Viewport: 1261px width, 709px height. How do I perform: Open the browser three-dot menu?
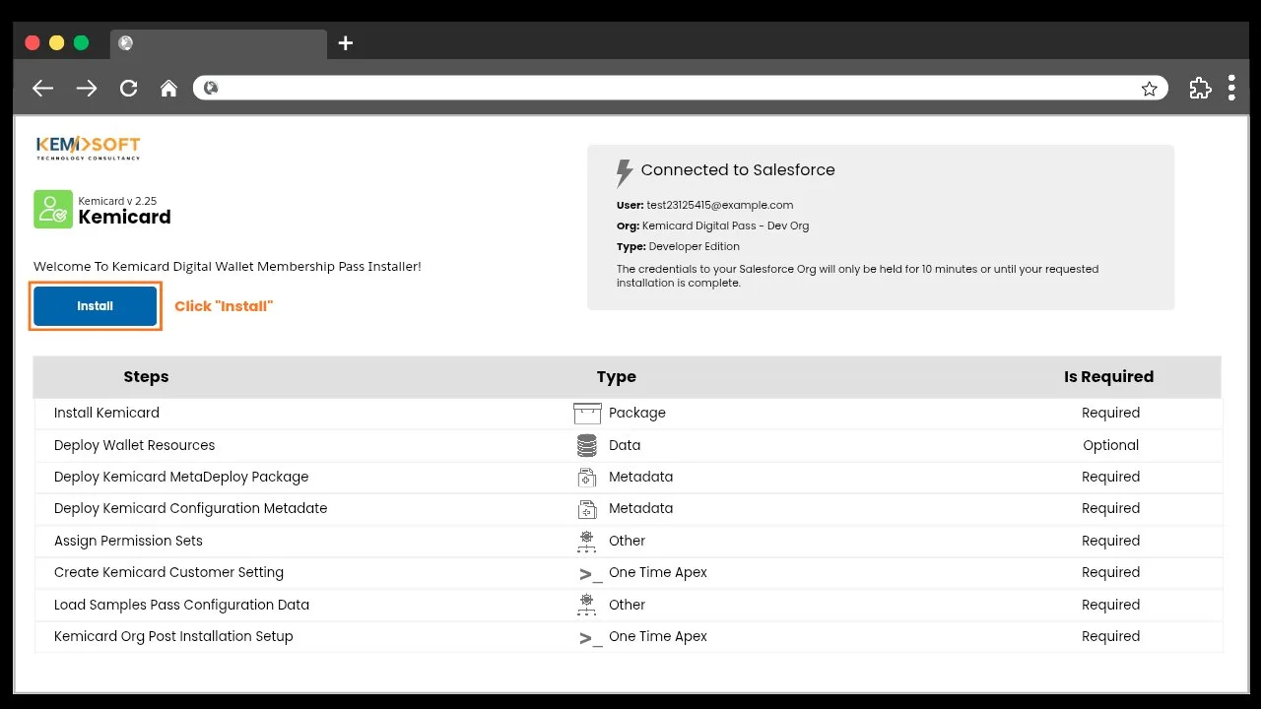click(x=1231, y=88)
